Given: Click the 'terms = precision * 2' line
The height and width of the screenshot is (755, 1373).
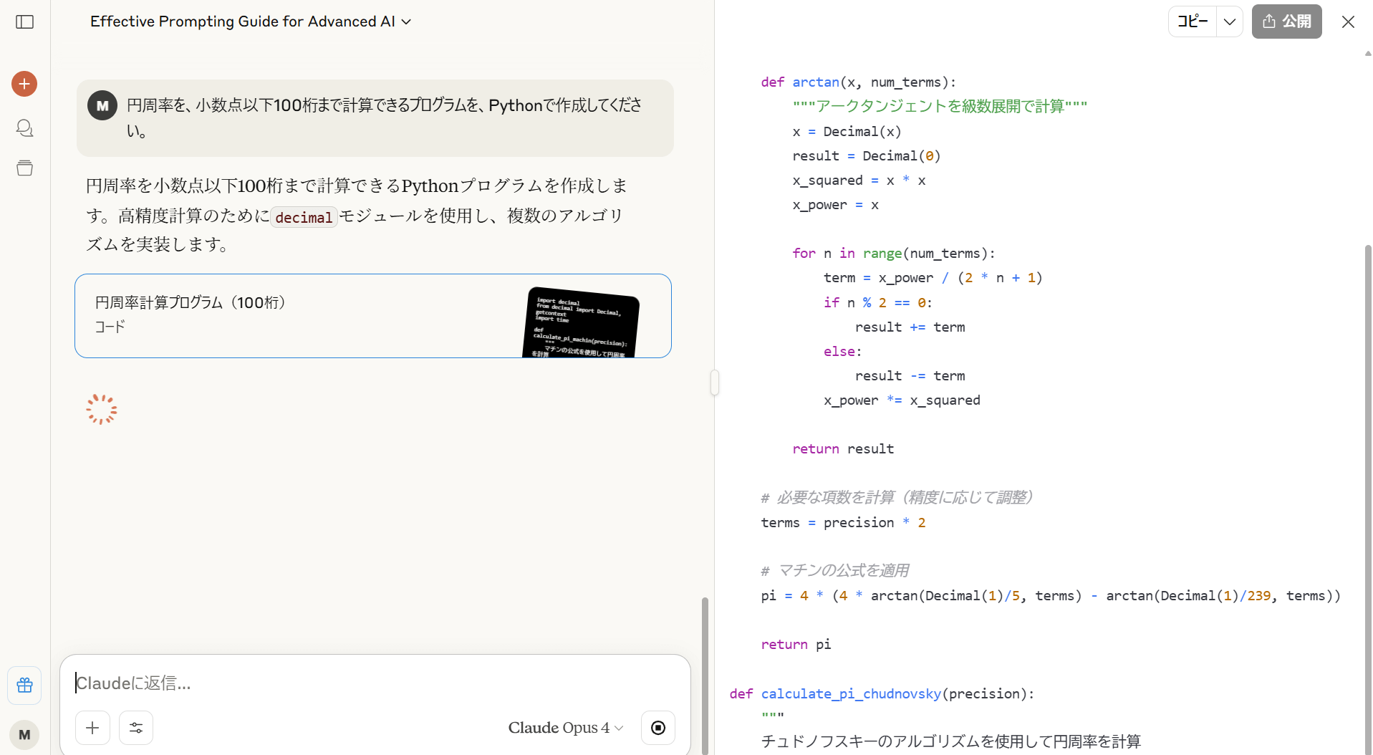Looking at the screenshot, I should (x=843, y=523).
